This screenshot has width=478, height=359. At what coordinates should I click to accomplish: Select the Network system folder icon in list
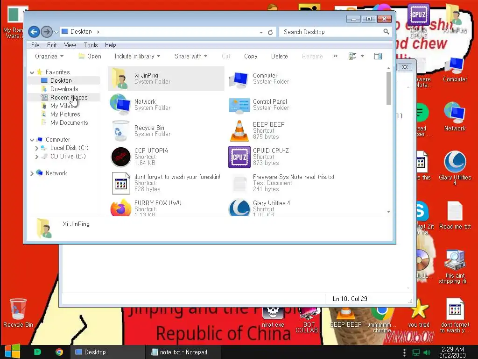120,105
